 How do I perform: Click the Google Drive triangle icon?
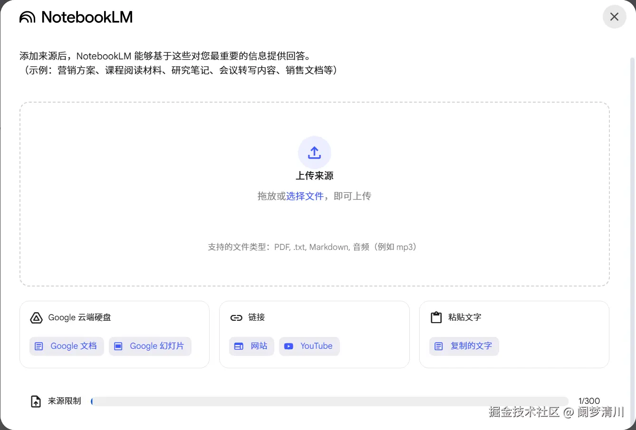37,318
